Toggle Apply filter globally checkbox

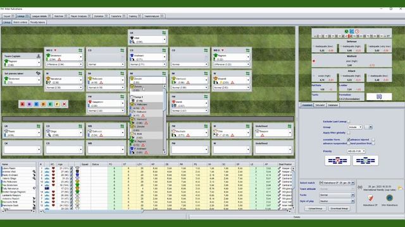(x=349, y=133)
